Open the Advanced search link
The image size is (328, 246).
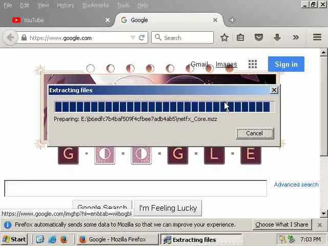click(x=296, y=184)
